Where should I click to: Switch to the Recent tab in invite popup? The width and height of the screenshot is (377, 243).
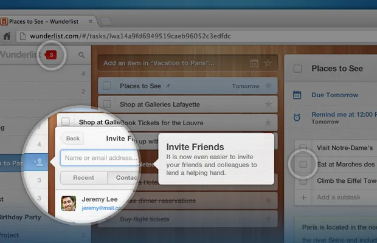click(x=84, y=177)
